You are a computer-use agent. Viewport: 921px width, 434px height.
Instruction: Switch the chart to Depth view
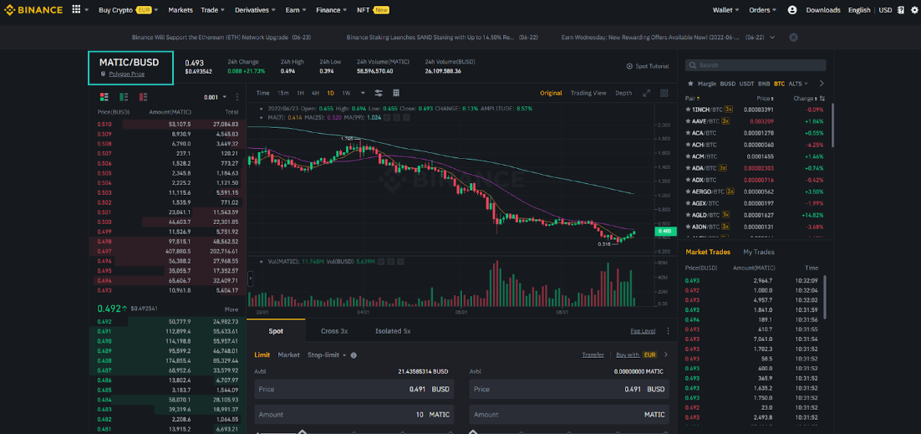(x=623, y=93)
